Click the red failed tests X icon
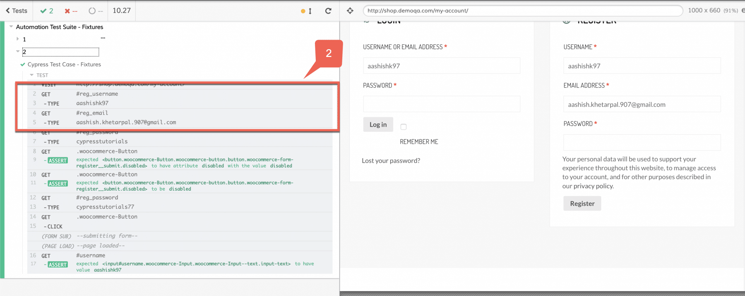Image resolution: width=745 pixels, height=296 pixels. tap(67, 11)
